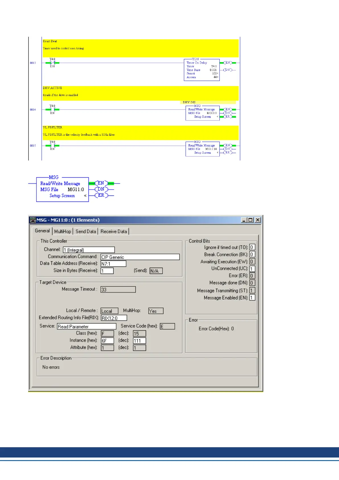Click the ER output on rung 0015
Screen dimensions: 339x480
[x=227, y=152]
